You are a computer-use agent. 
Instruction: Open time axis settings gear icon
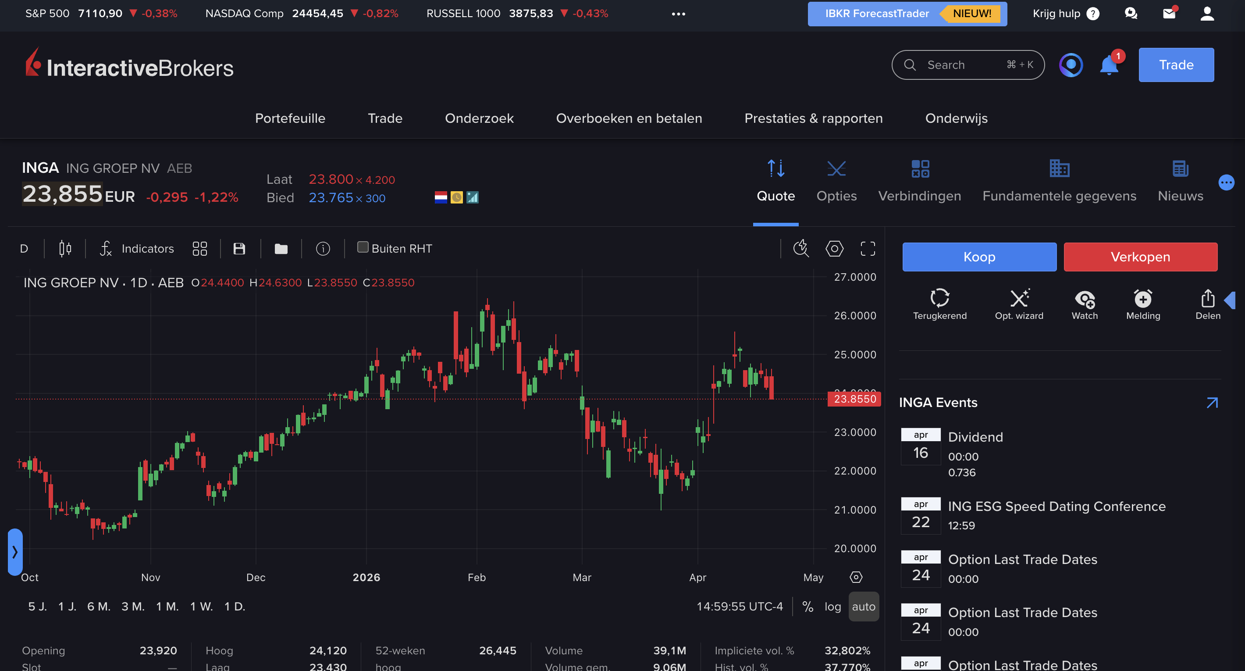pyautogui.click(x=856, y=577)
